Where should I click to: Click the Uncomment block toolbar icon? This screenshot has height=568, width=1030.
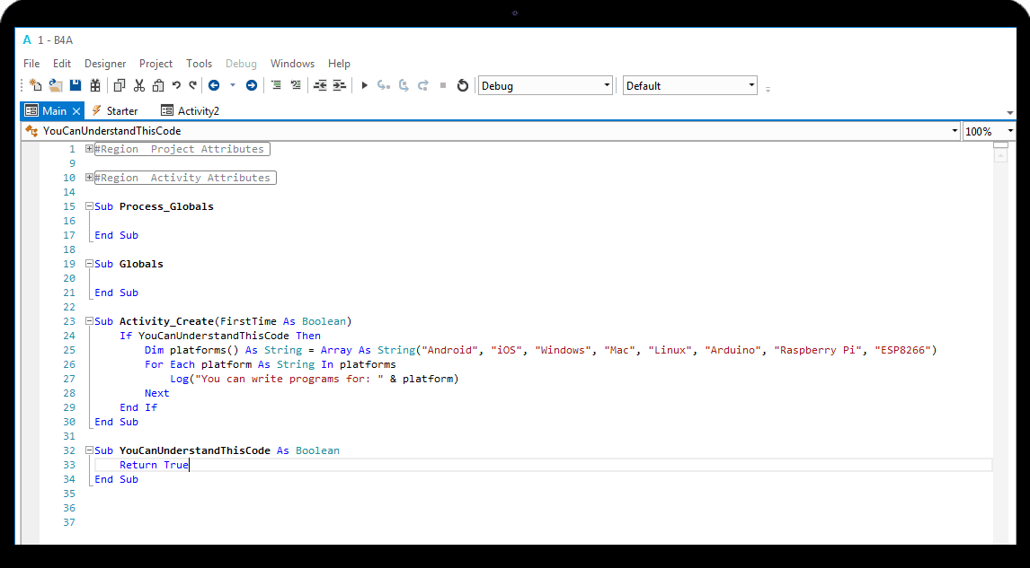[x=296, y=85]
